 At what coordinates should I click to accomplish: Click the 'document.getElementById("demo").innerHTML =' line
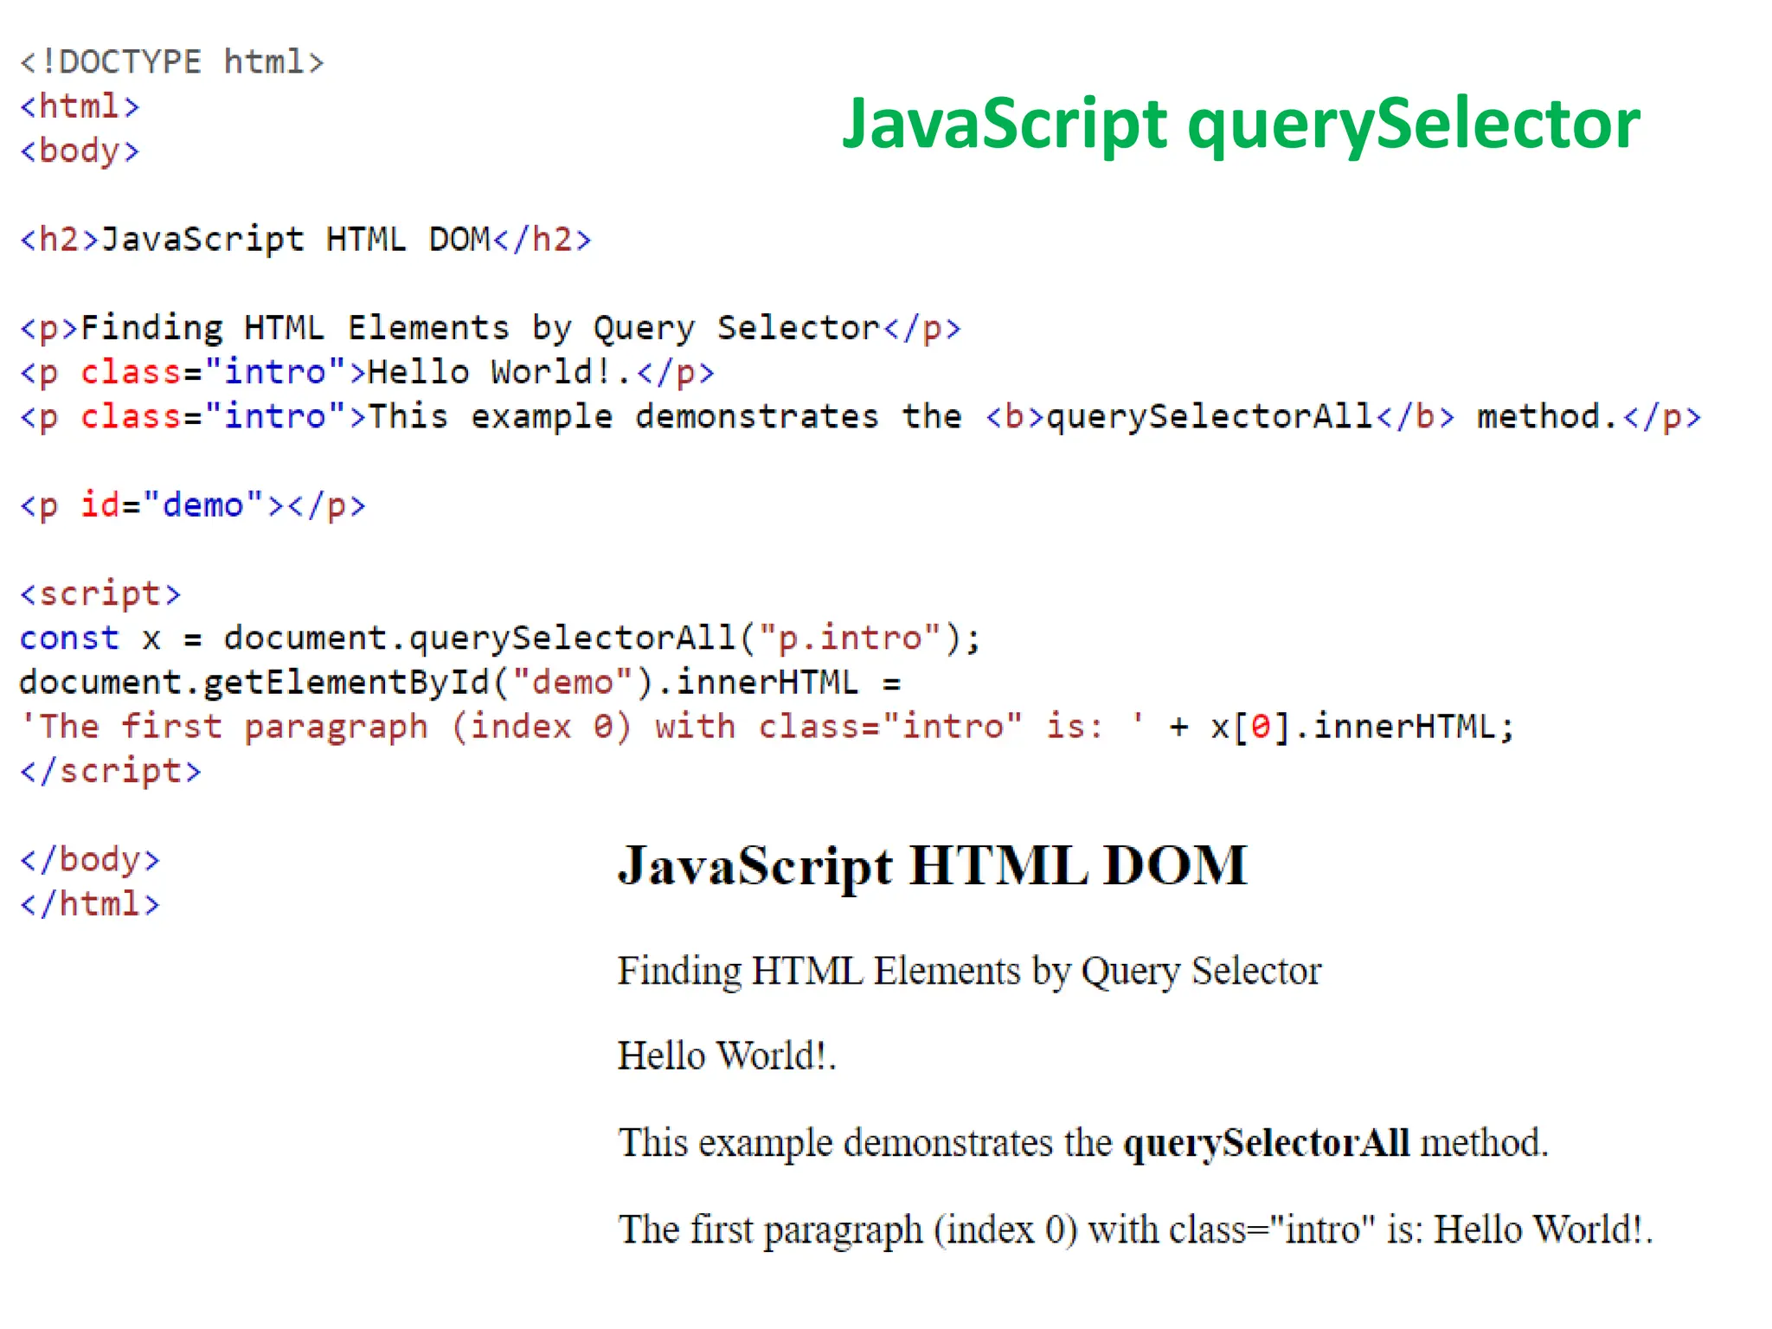click(460, 683)
